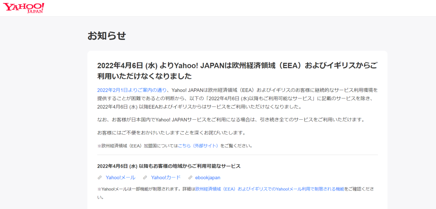Click the paragraph starting "なお、お客様が日本国内で"

tap(231, 119)
